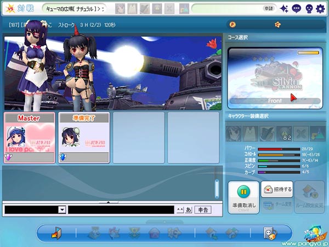The image size is (329, 247).
Task: Click the コース選択 header
Action: [x=238, y=37]
